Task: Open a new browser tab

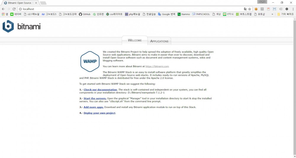Action: click(x=44, y=3)
